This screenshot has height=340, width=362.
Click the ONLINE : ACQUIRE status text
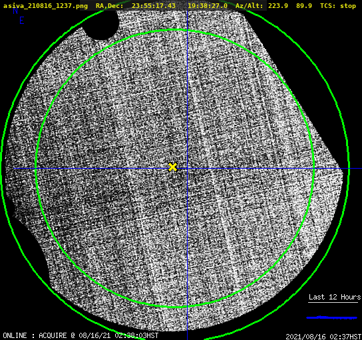tap(35, 335)
